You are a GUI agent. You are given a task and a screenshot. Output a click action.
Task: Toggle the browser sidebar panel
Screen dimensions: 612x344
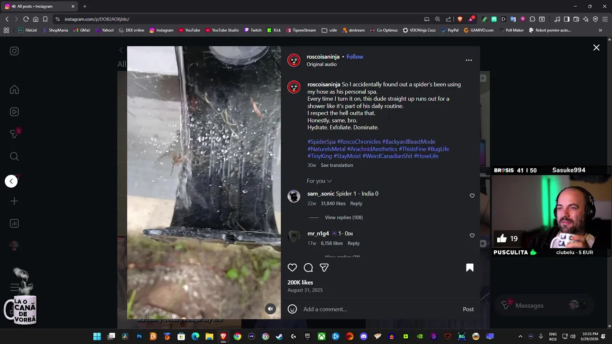click(567, 19)
